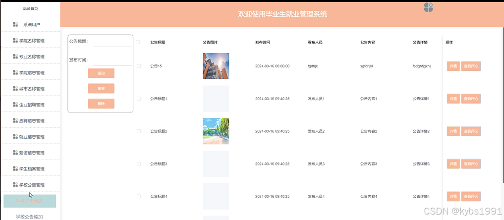This screenshot has width=504, height=220.
Task: Click the 公告标题3 title cell
Action: pyautogui.click(x=159, y=164)
